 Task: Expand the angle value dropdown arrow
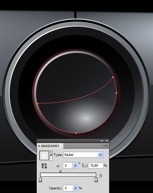point(75,166)
